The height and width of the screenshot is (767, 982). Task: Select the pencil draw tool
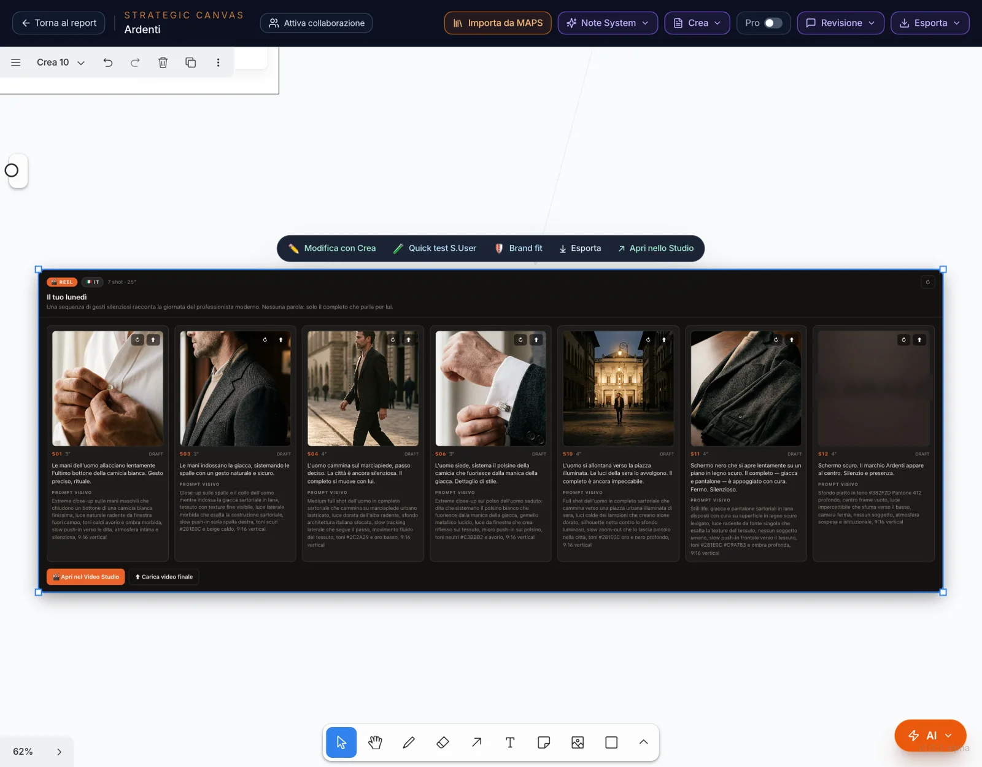pyautogui.click(x=409, y=742)
